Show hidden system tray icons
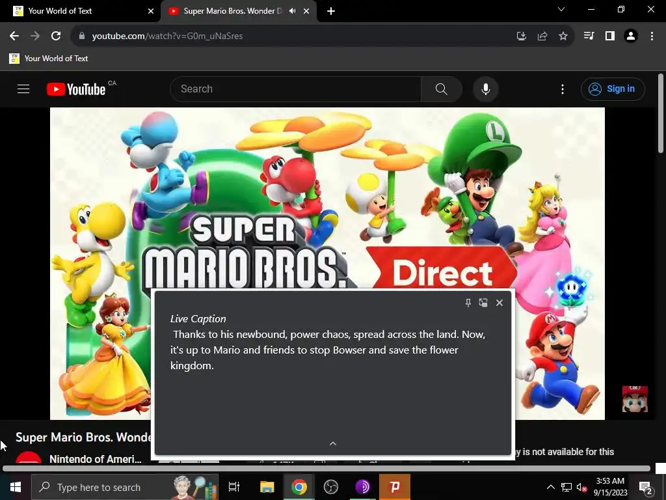666x500 pixels. pyautogui.click(x=550, y=487)
